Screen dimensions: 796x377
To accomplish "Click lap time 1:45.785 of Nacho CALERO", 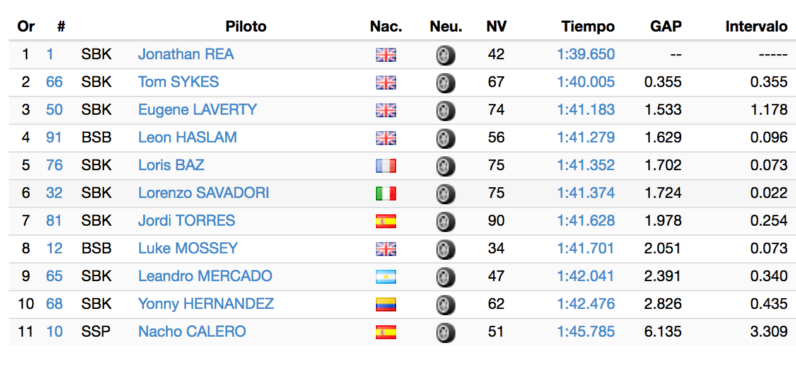I will pyautogui.click(x=586, y=332).
